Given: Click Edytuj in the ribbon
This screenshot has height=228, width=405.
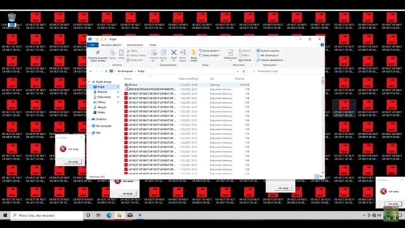Looking at the screenshot, I should (244, 55).
